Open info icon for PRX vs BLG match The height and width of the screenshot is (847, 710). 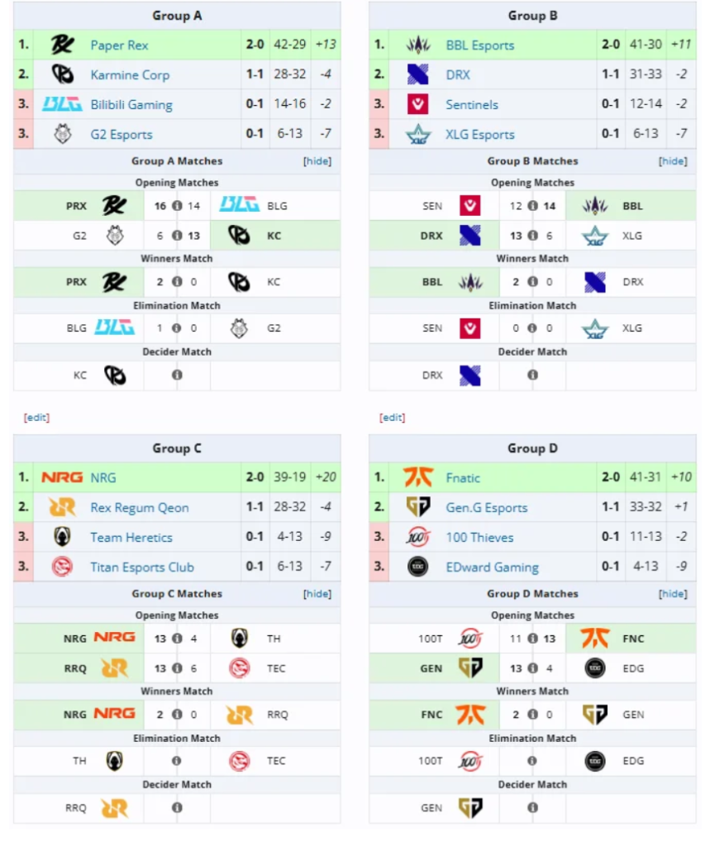(177, 206)
